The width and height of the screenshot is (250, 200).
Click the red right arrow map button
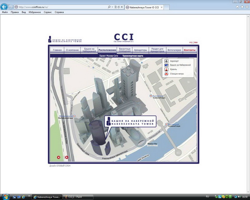(x=67, y=157)
